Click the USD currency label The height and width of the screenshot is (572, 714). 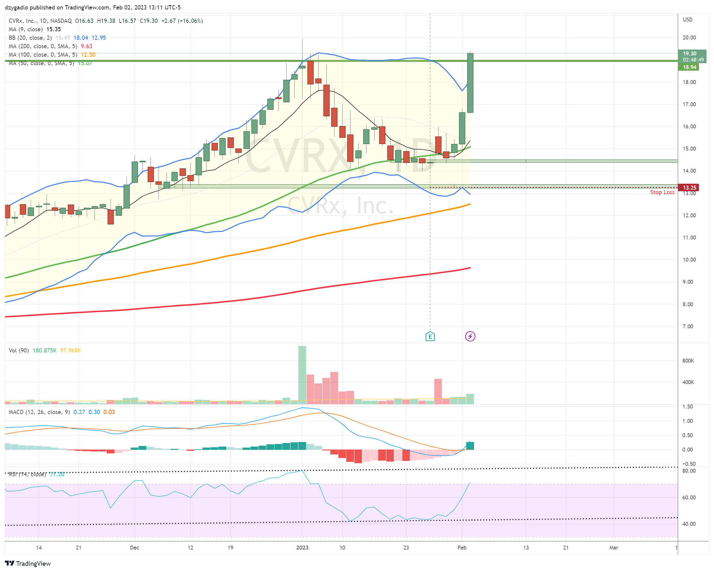(688, 20)
